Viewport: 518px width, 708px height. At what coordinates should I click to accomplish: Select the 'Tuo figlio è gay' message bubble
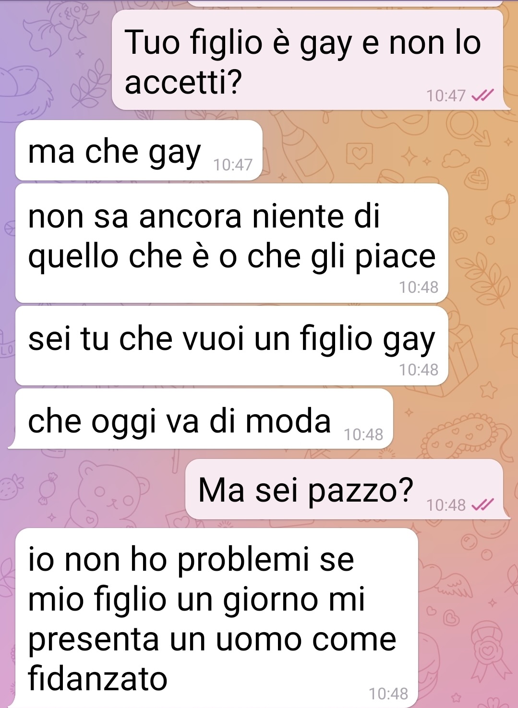click(308, 60)
